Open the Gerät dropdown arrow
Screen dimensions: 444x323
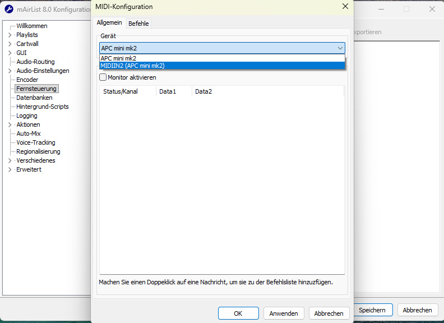[340, 48]
